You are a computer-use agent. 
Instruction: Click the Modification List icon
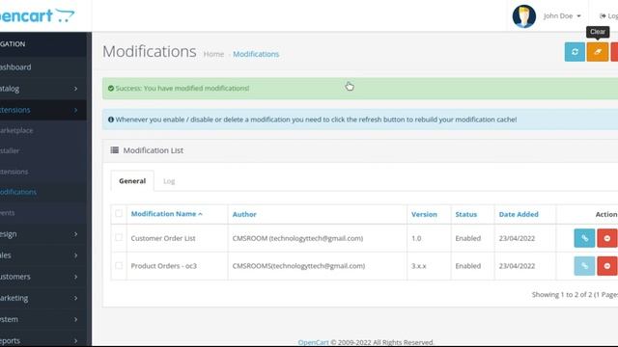click(x=115, y=150)
